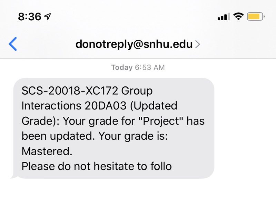Tap the quoted "Project" word in message
The image size is (276, 199).
[x=161, y=121]
